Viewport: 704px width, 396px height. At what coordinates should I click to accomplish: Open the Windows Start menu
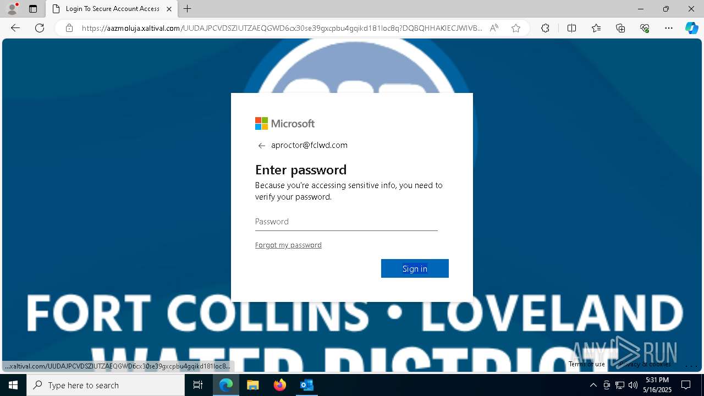[x=13, y=385]
